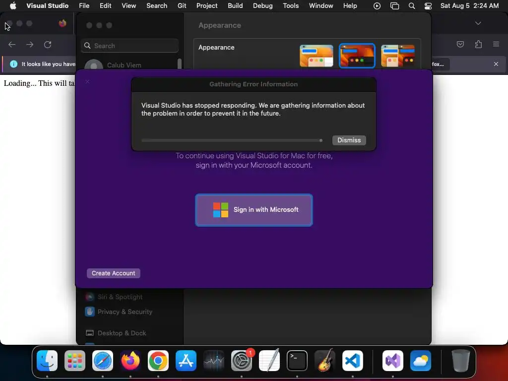Dismiss the error gathering dialog

tap(349, 140)
